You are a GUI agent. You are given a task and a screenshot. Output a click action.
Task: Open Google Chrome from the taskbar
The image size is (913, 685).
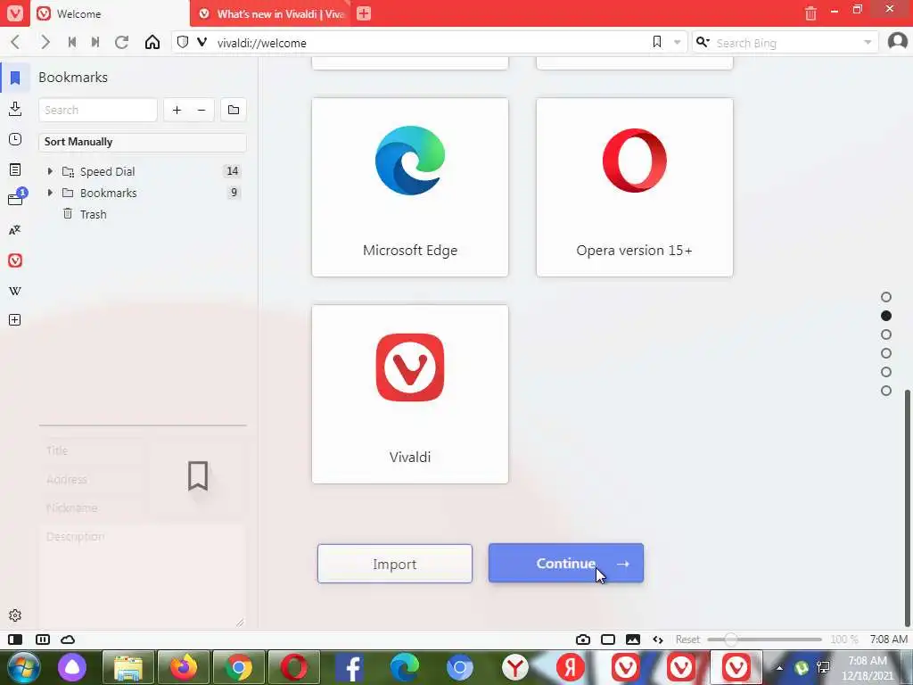coord(239,667)
